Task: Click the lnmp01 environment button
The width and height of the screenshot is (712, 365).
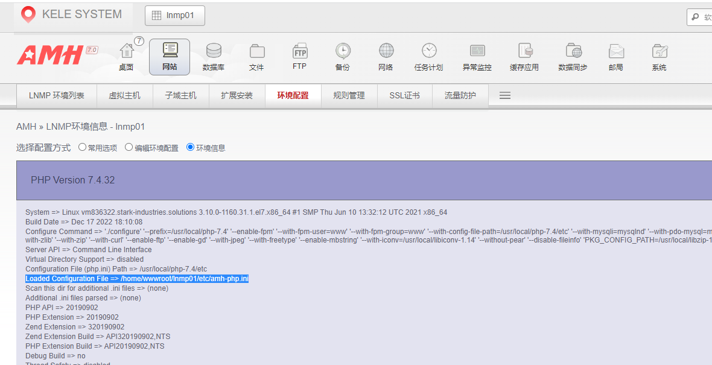Action: pyautogui.click(x=175, y=16)
